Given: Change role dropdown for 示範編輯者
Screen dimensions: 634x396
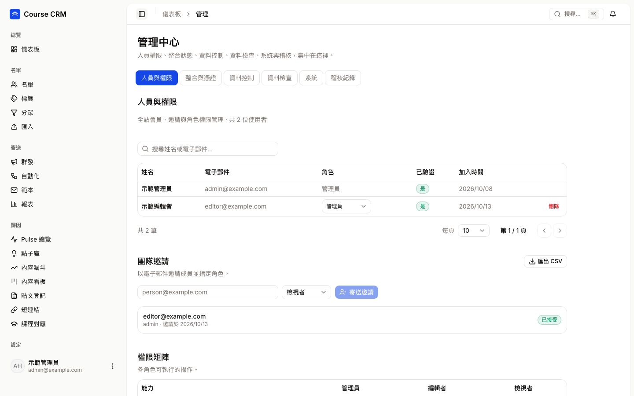Looking at the screenshot, I should click(346, 206).
